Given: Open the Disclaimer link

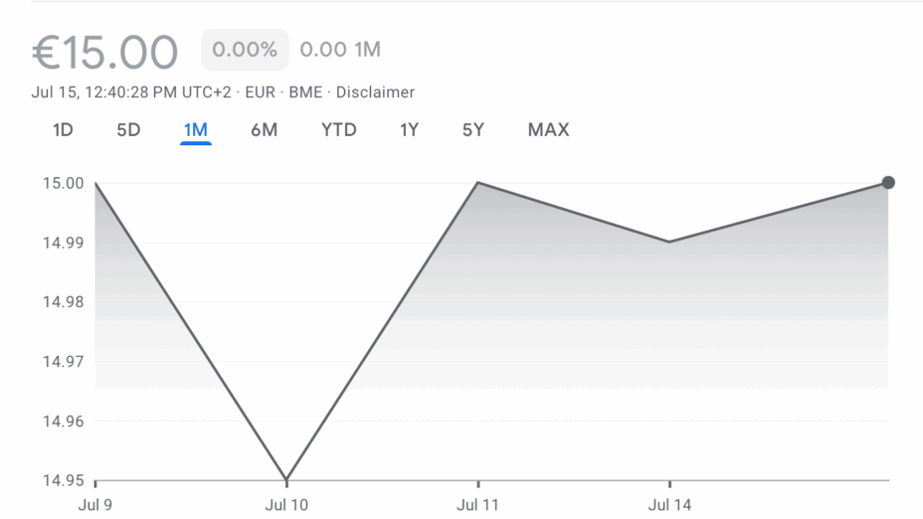Looking at the screenshot, I should 375,92.
